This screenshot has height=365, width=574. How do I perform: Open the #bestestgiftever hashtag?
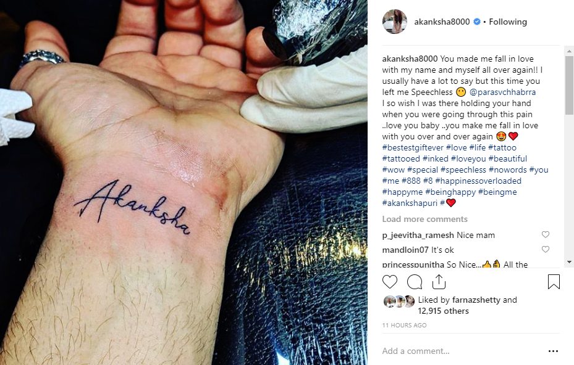click(413, 147)
